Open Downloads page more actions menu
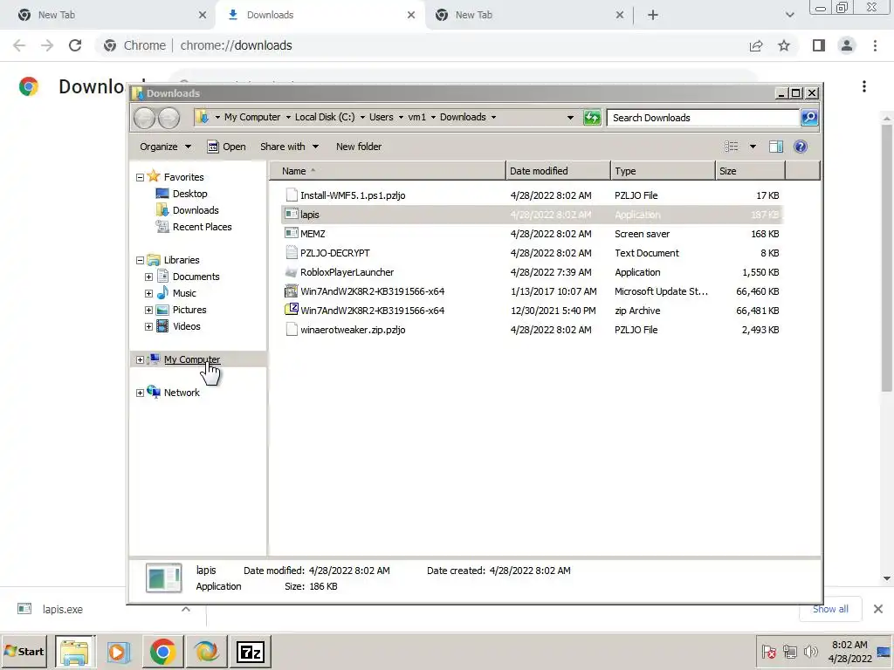 (864, 86)
